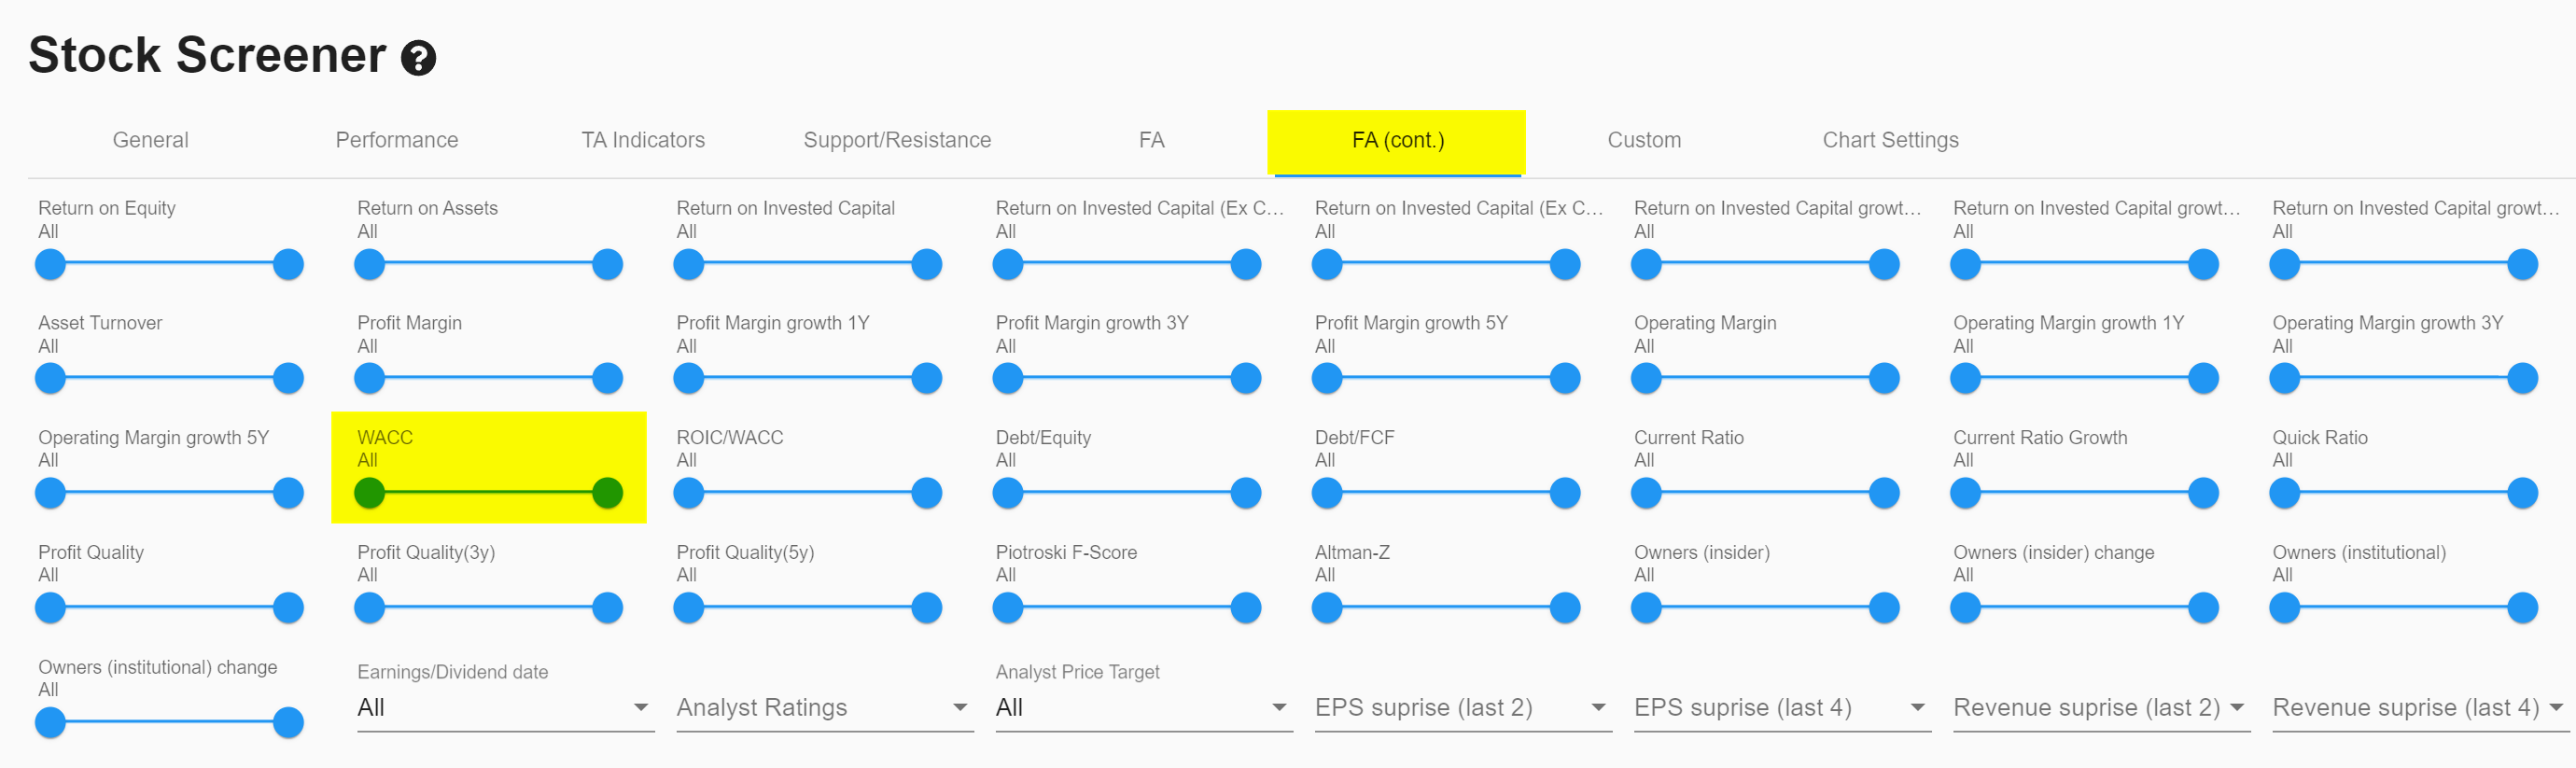Switch to the General tab
Screen dimensions: 2576x768
[x=150, y=140]
